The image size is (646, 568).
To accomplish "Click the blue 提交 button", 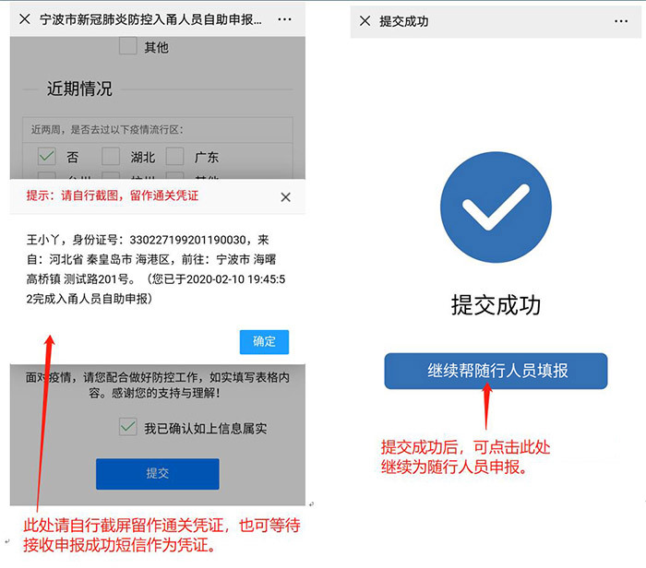I will click(158, 474).
